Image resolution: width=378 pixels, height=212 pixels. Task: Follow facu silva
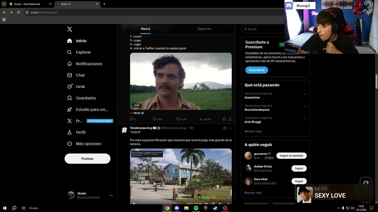(299, 181)
